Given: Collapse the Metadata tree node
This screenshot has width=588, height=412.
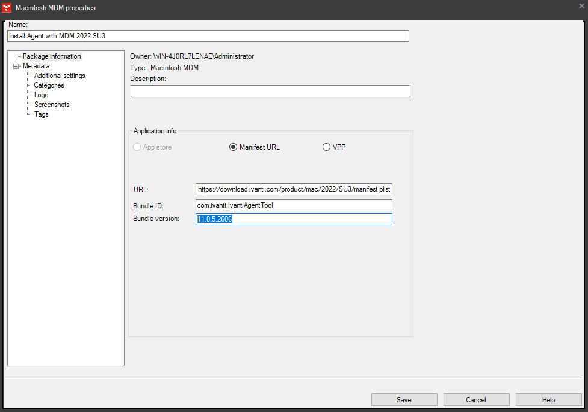Looking at the screenshot, I should 16,66.
